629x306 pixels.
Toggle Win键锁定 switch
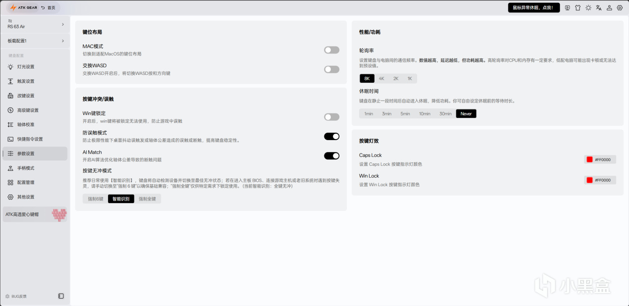click(x=331, y=117)
